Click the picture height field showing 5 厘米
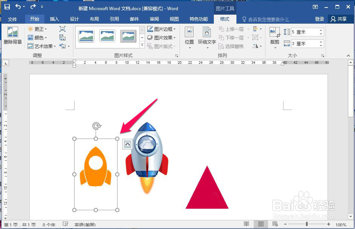This screenshot has height=229, width=355. click(x=305, y=32)
